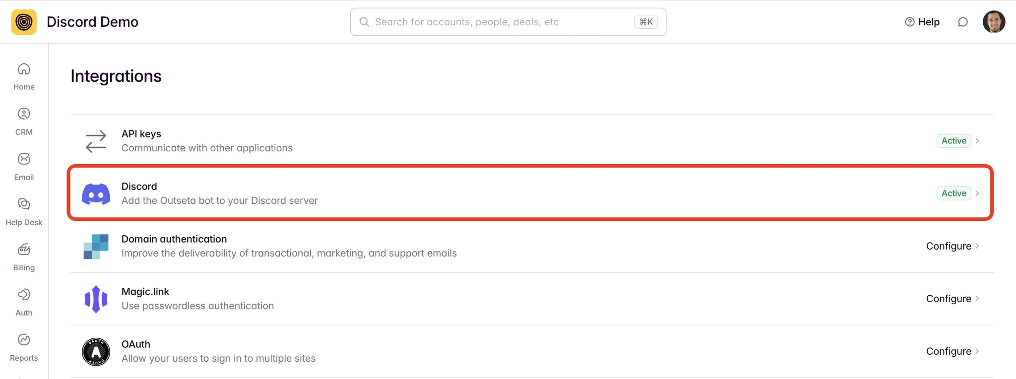Click the Help link text

929,22
